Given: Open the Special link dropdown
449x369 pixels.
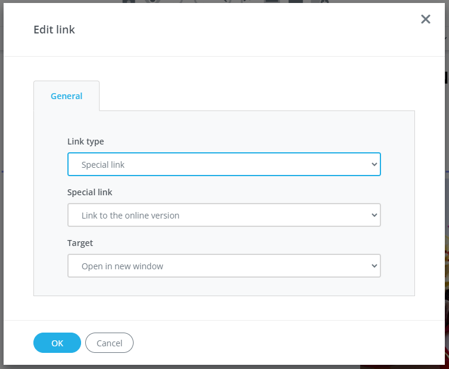Looking at the screenshot, I should (224, 215).
